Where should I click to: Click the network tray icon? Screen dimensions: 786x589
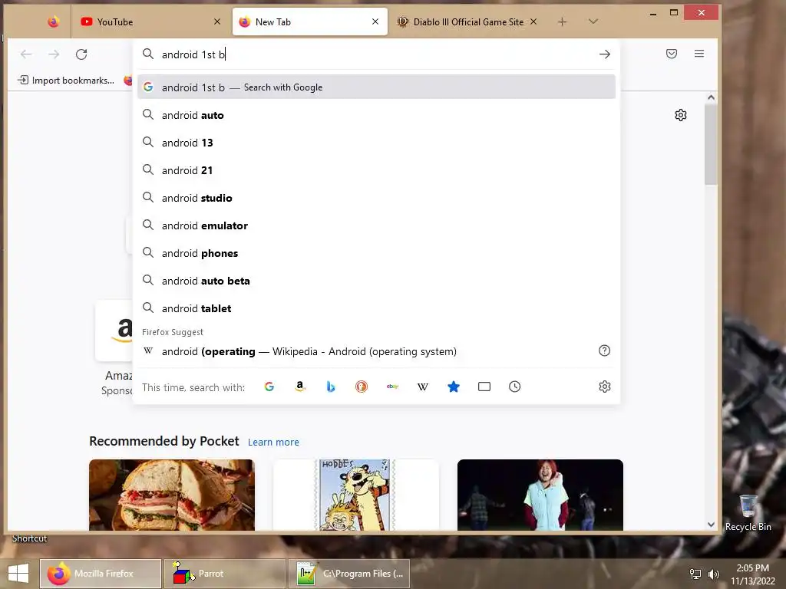coord(695,574)
